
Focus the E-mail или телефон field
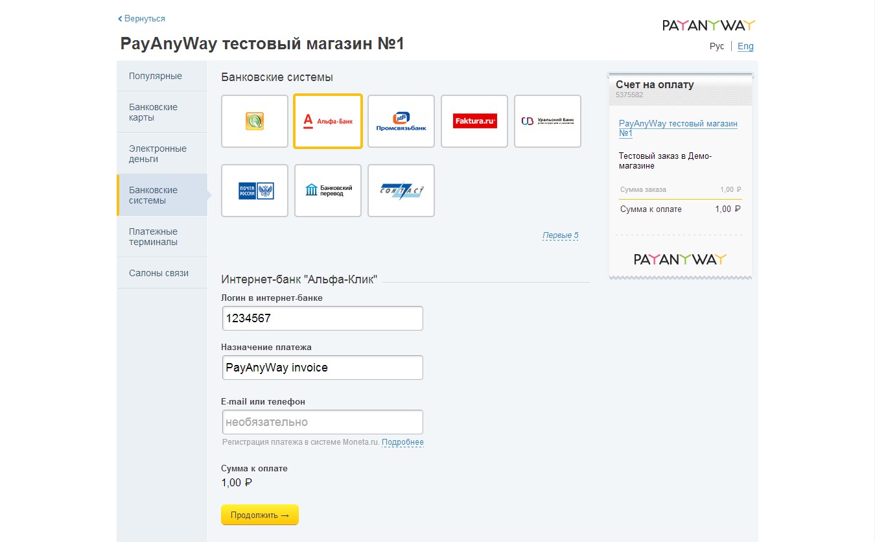coord(323,422)
